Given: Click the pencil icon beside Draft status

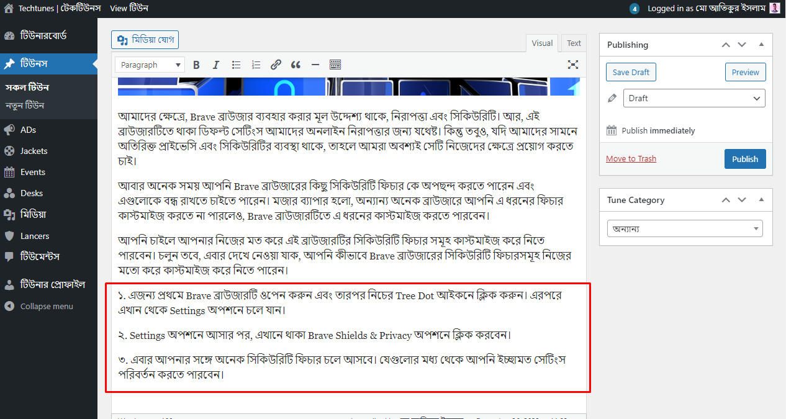Looking at the screenshot, I should point(612,98).
